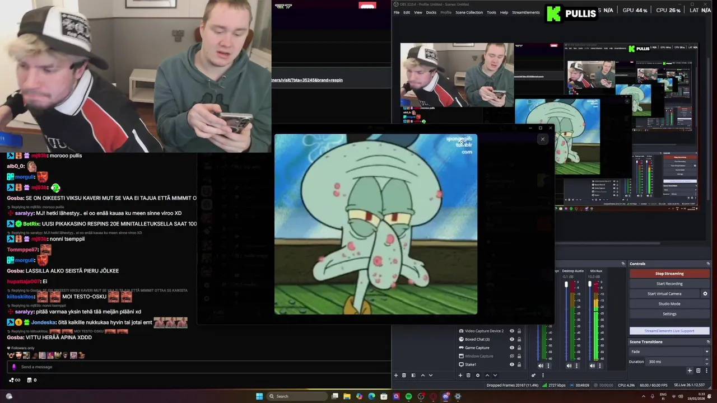
Task: Open the Windows Start menu
Action: click(259, 396)
